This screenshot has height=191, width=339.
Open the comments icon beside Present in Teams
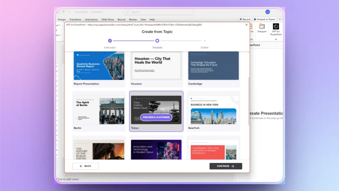(280, 19)
